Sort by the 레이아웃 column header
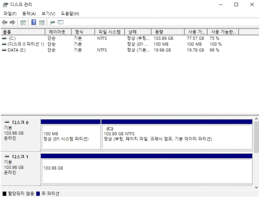259x198 pixels. click(x=58, y=32)
